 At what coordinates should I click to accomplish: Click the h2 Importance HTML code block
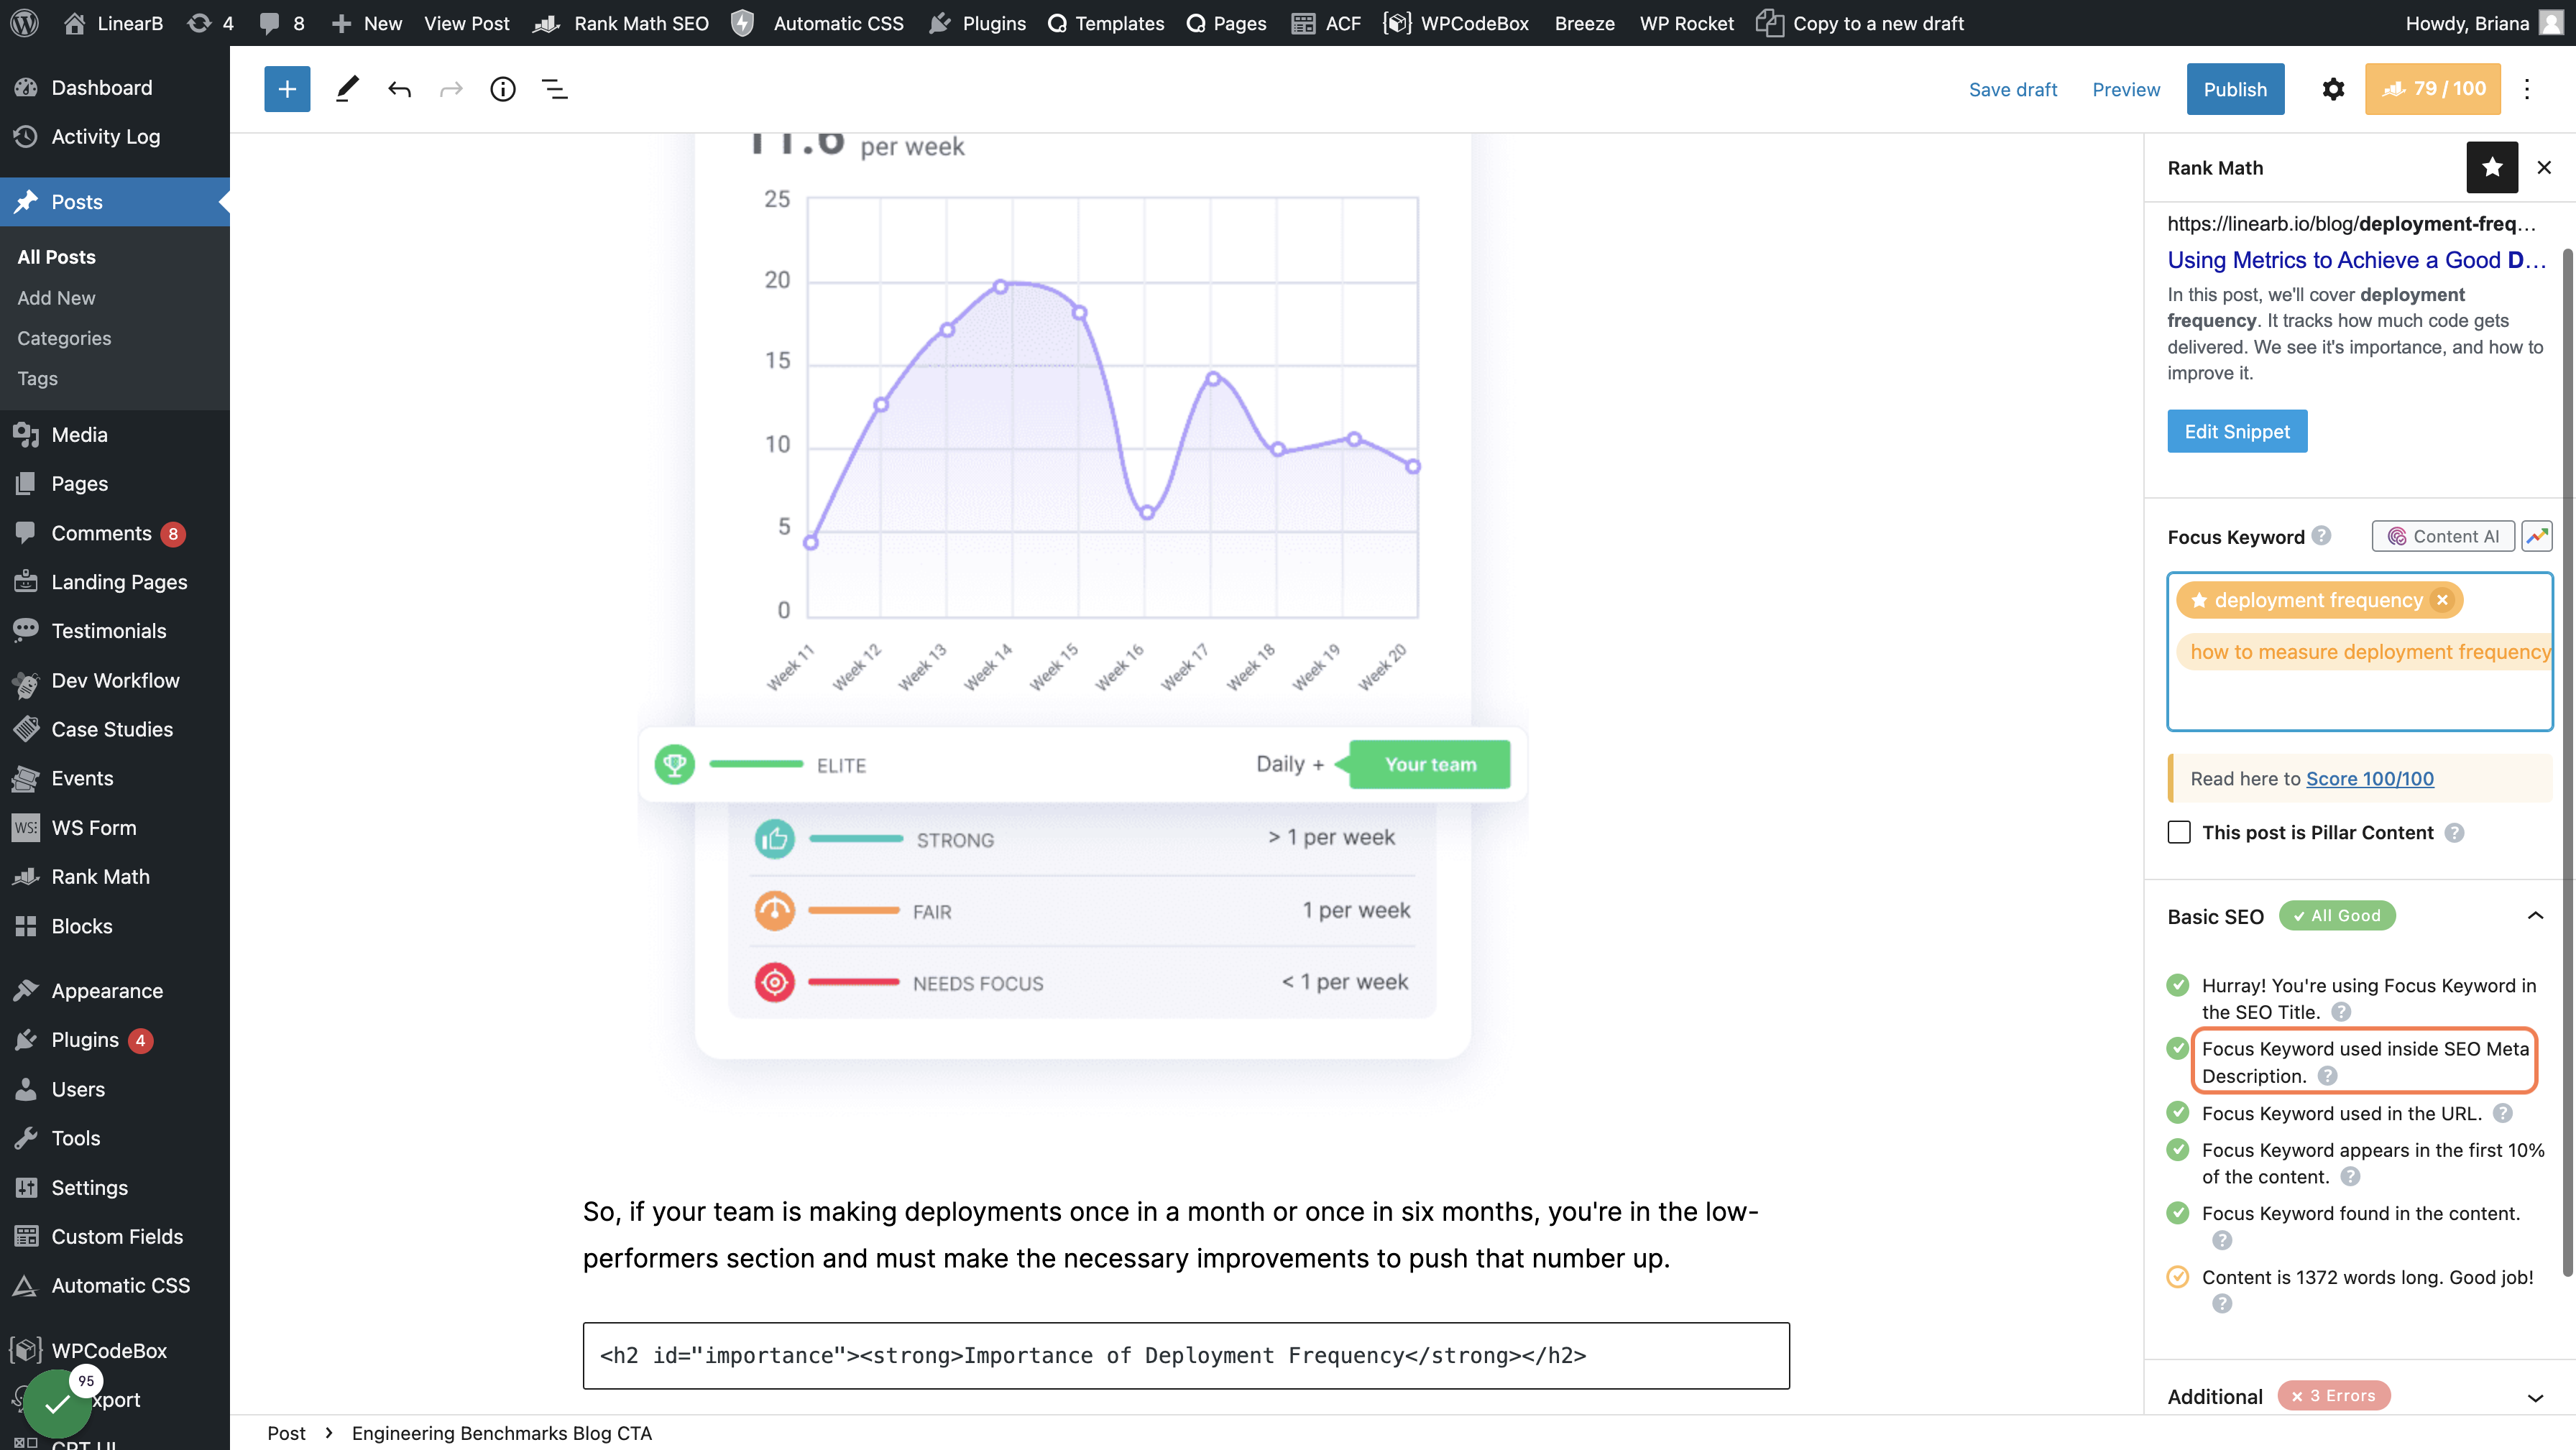coord(1186,1355)
